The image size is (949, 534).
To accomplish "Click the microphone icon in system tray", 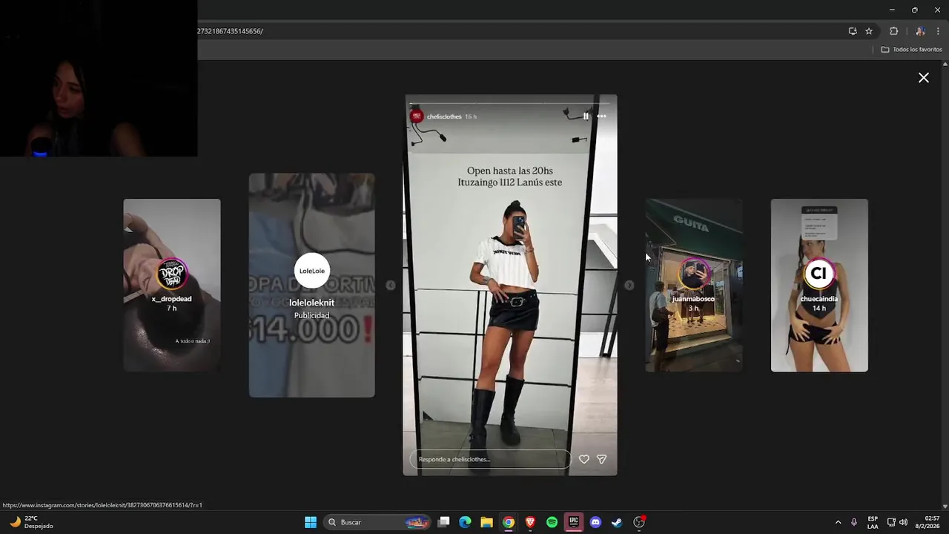I will pyautogui.click(x=854, y=522).
